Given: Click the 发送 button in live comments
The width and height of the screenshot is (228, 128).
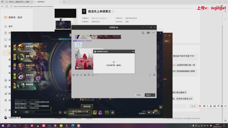Looking at the screenshot, I should (x=193, y=106).
